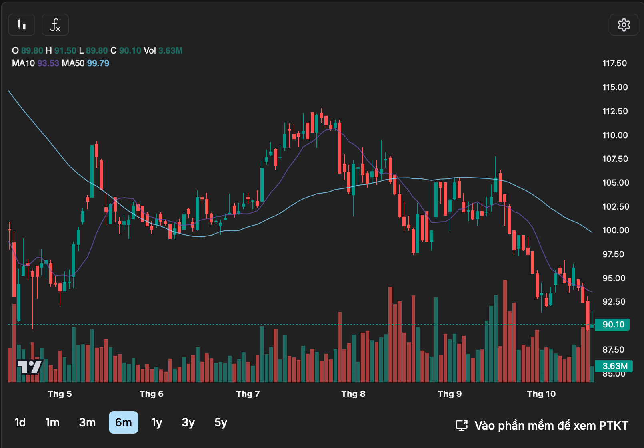The image size is (644, 448).
Task: Switch to the 3m time range
Action: pyautogui.click(x=87, y=422)
